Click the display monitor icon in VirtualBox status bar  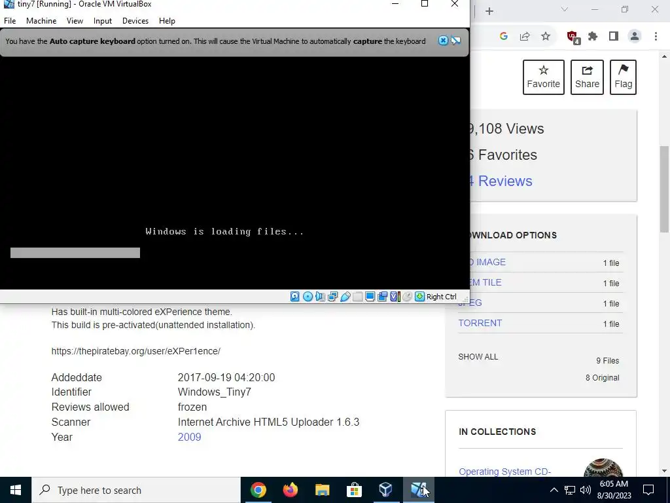click(x=370, y=297)
